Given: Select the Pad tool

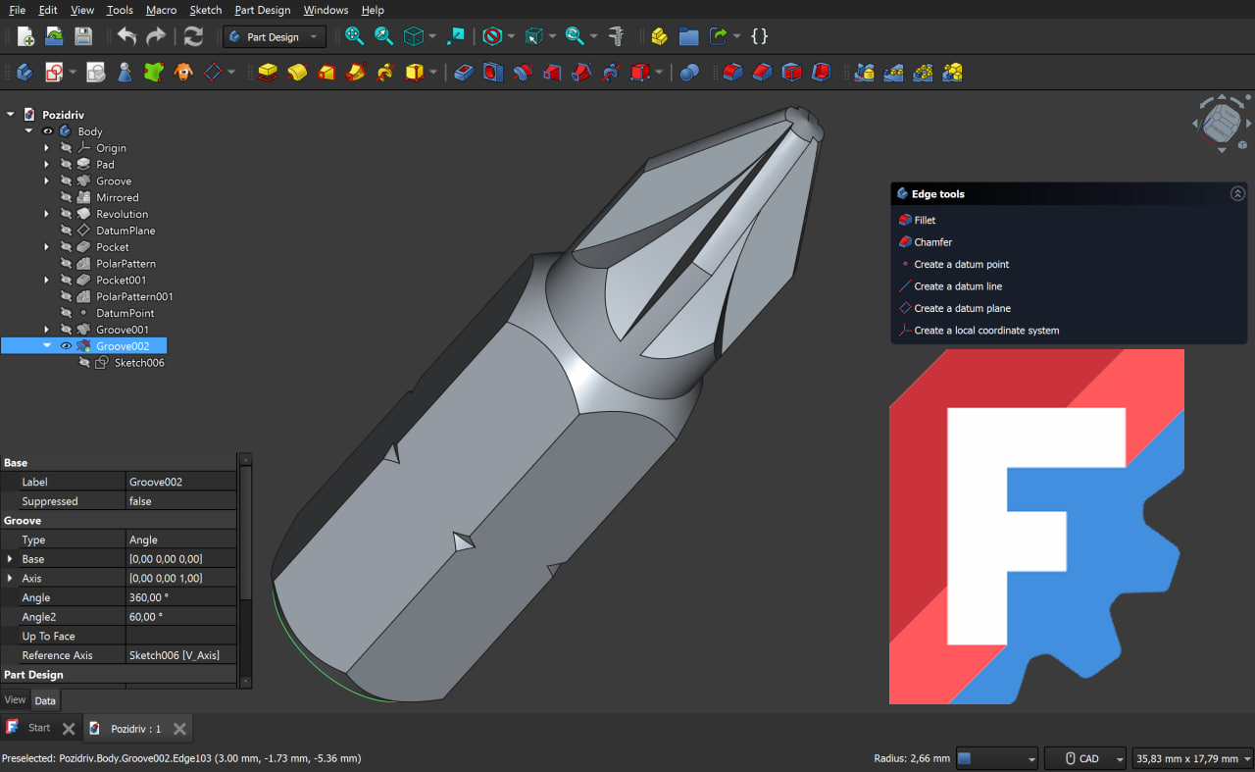Looking at the screenshot, I should 268,72.
